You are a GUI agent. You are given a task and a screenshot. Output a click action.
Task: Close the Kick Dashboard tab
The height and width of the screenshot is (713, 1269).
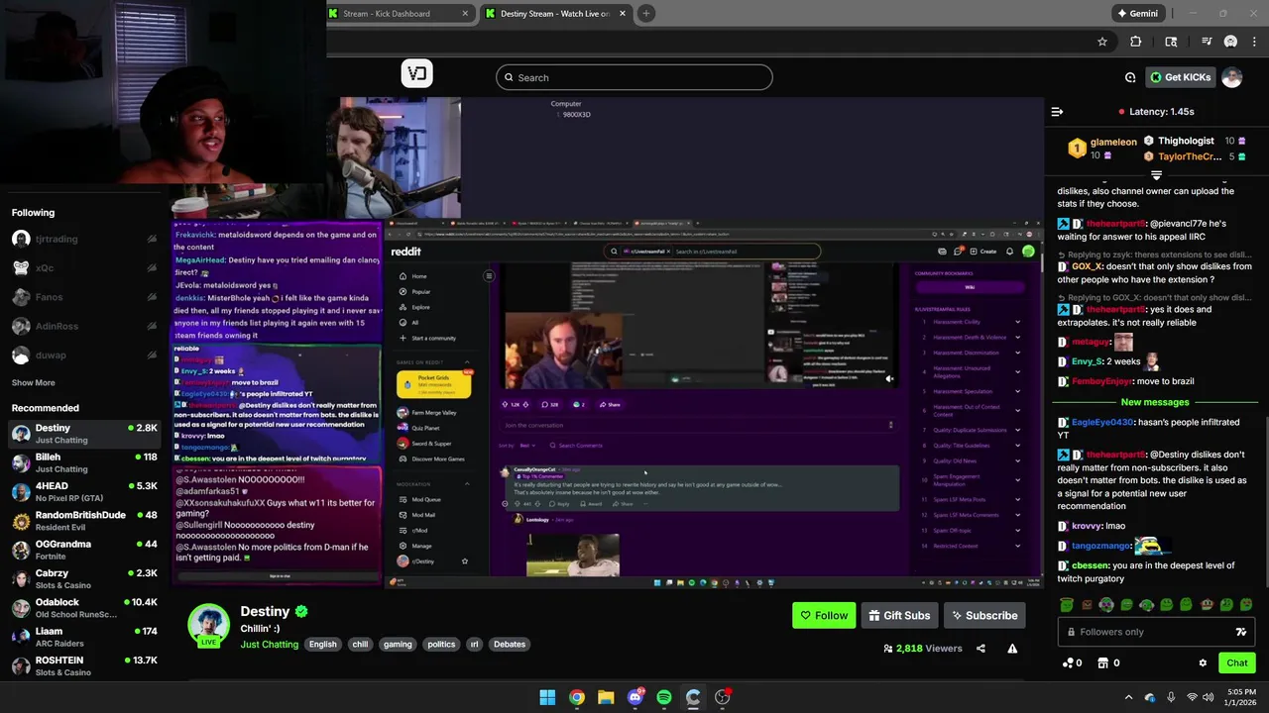[466, 14]
